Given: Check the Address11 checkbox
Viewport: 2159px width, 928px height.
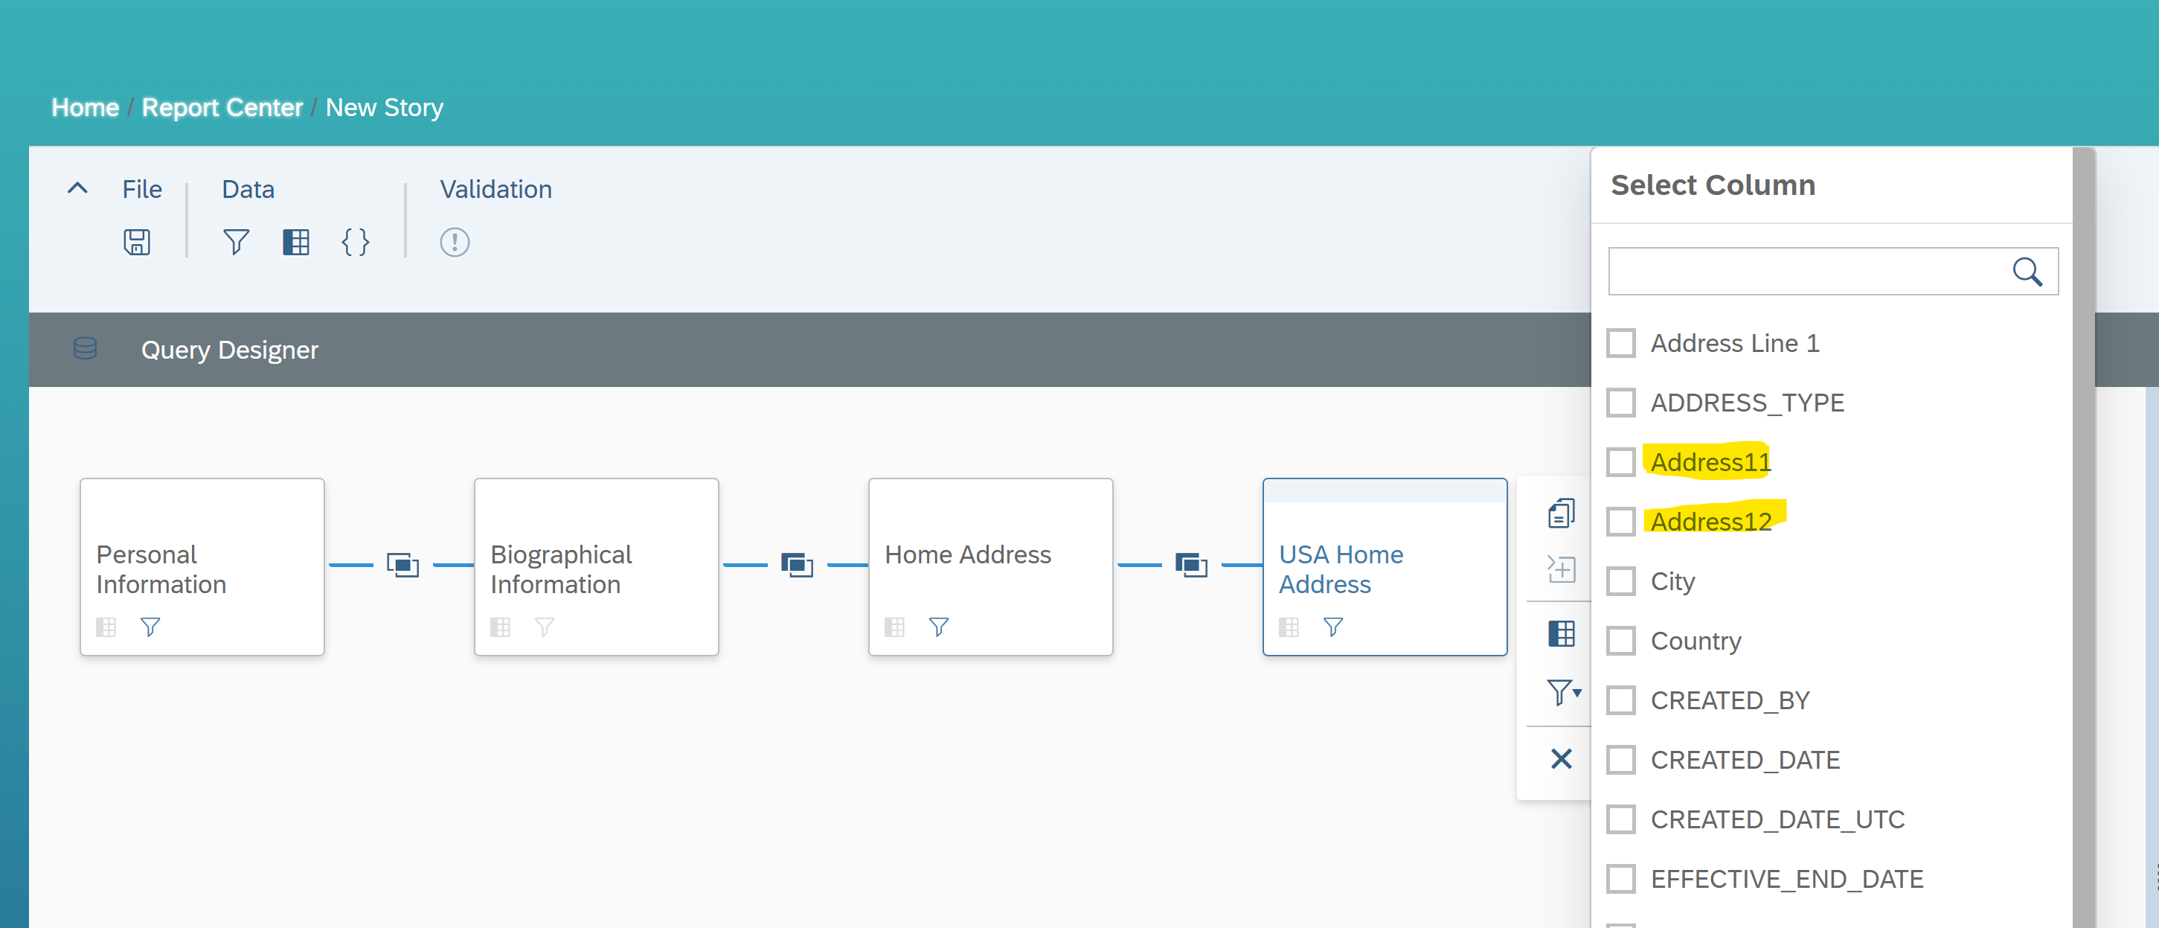Looking at the screenshot, I should tap(1621, 462).
